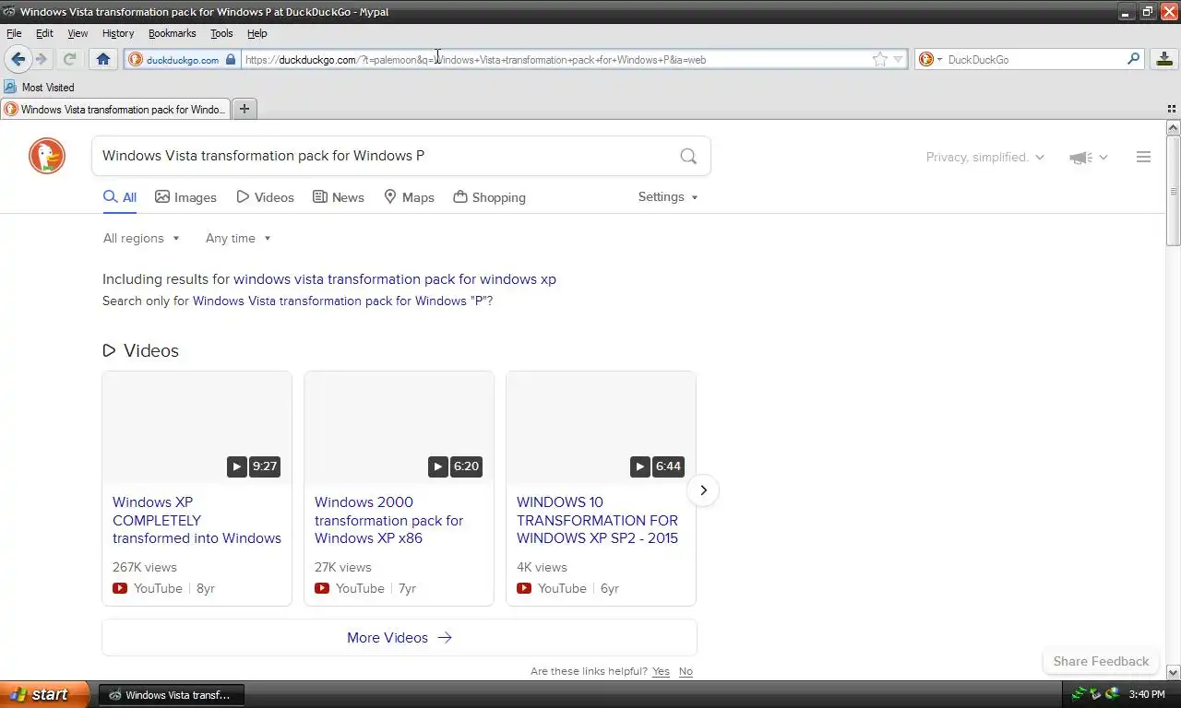Image resolution: width=1181 pixels, height=708 pixels.
Task: Click the list all tabs icon
Action: click(x=1172, y=109)
